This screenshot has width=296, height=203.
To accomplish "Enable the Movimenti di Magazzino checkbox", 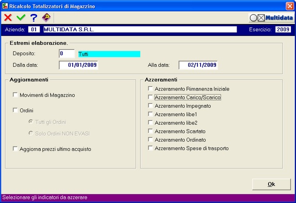I will (x=15, y=95).
